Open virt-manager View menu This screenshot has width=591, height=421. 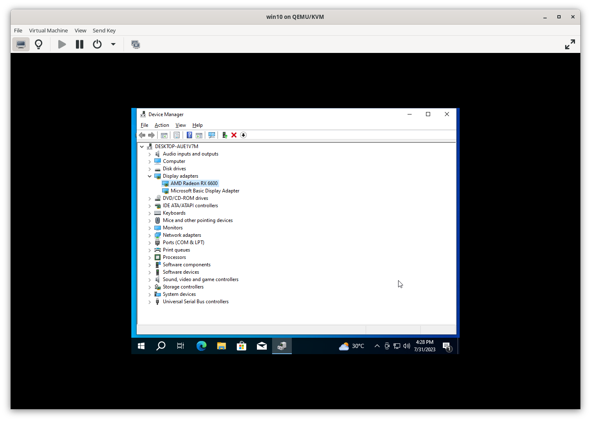coord(80,30)
